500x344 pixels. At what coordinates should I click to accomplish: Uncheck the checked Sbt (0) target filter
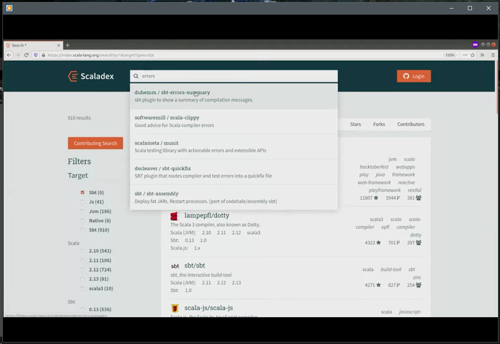pyautogui.click(x=83, y=193)
